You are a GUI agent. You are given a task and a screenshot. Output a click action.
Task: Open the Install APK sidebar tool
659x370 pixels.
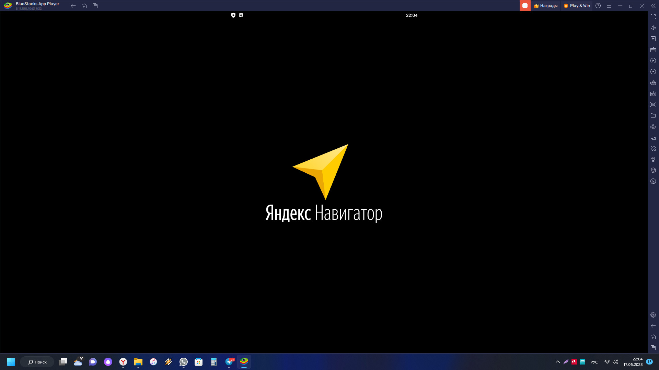(653, 94)
